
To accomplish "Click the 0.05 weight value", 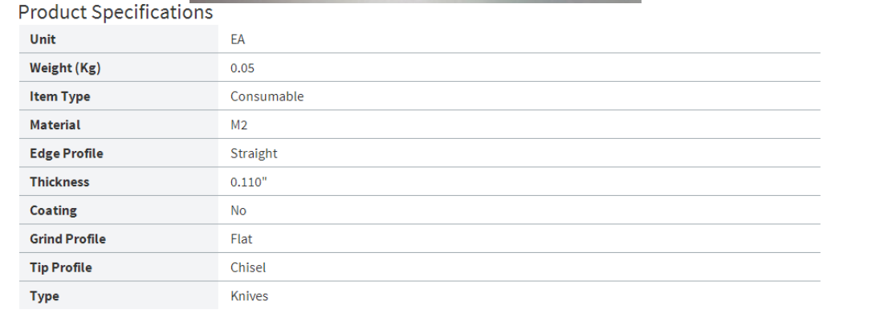I will point(242,68).
